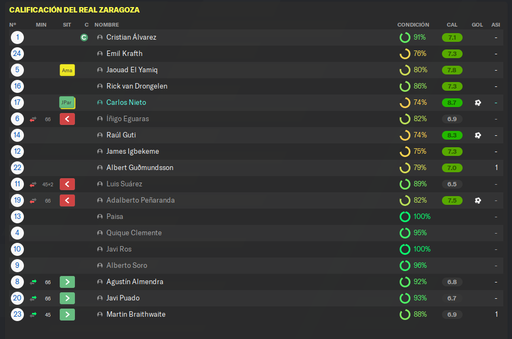
Task: Click the red substituted-off arrow for Íñigo Eguaras
Action: point(67,119)
